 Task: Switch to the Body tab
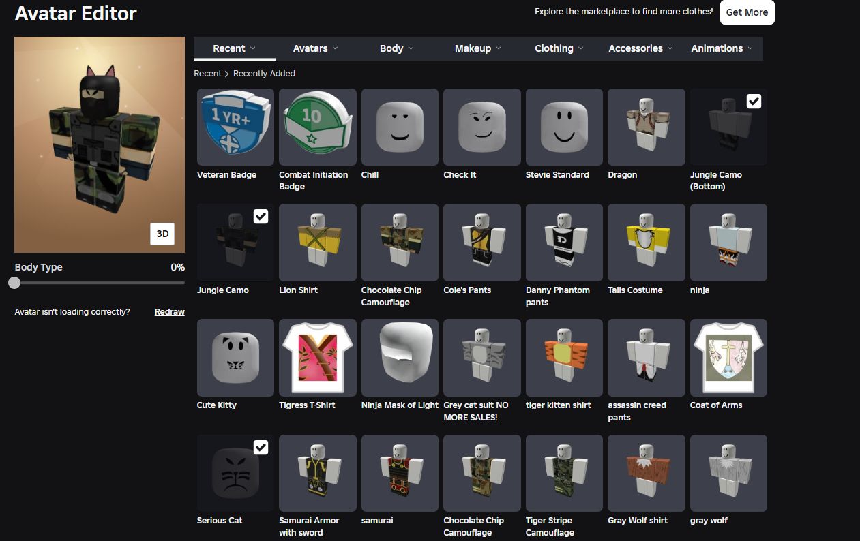[x=397, y=48]
